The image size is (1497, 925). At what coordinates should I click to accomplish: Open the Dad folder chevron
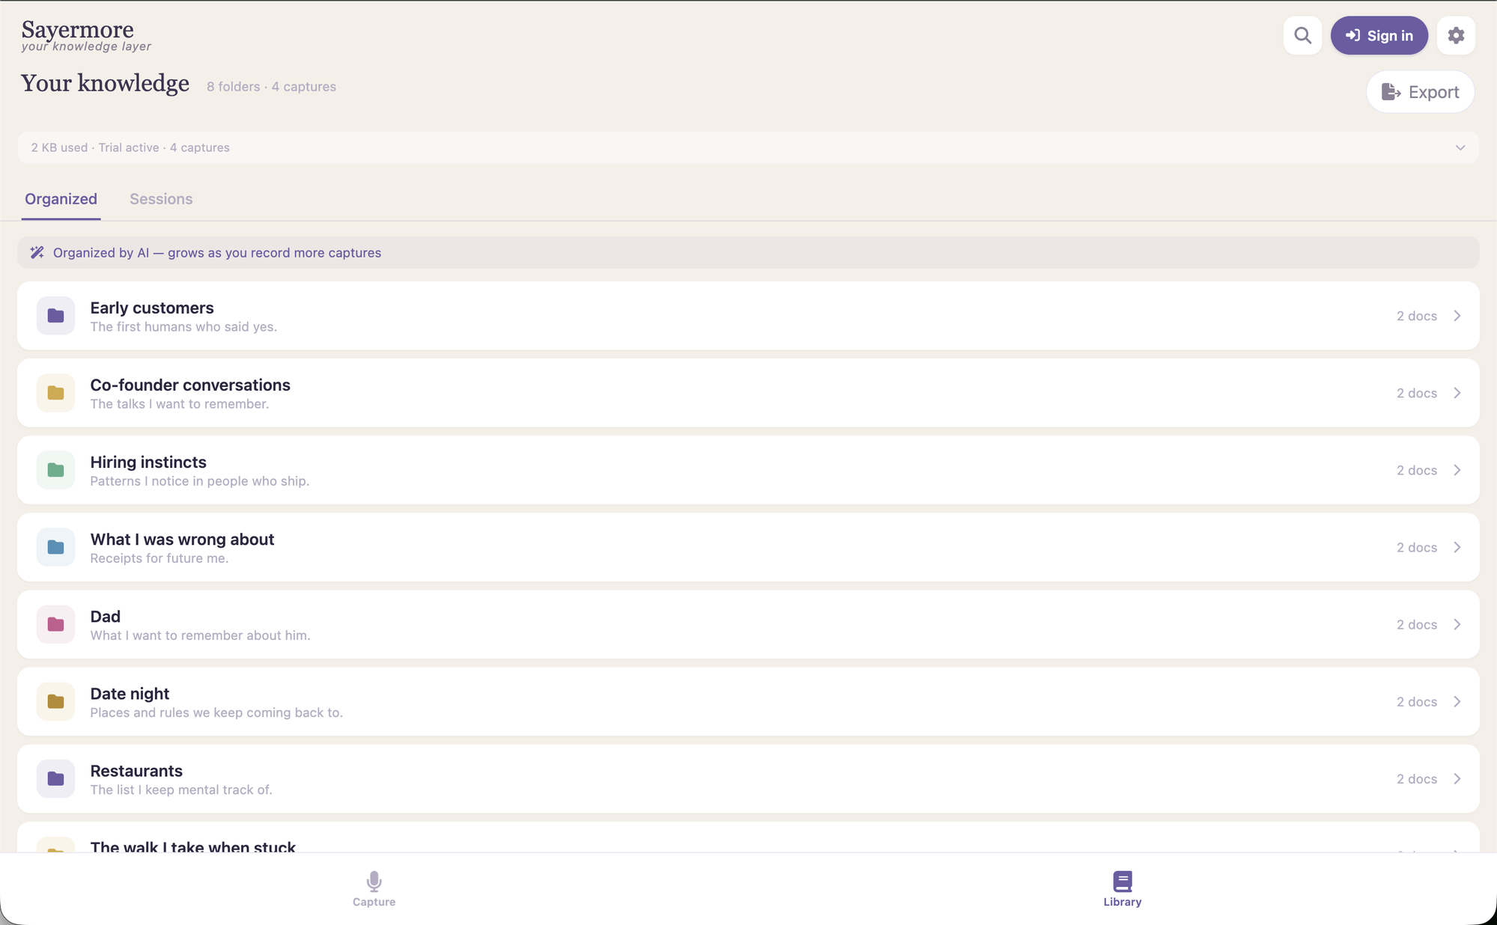(1457, 624)
